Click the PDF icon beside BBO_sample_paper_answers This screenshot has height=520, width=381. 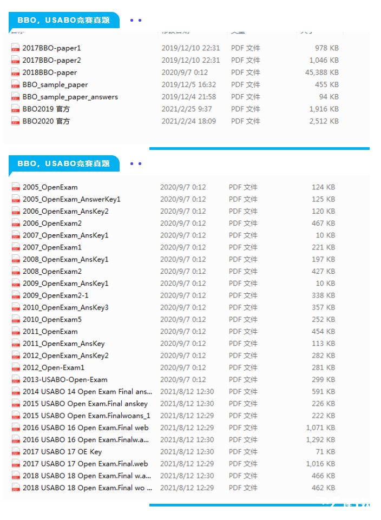point(15,97)
